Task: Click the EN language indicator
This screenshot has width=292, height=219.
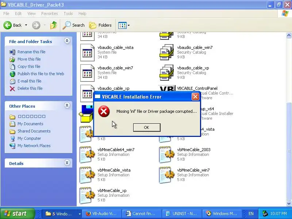Action: 251,214
